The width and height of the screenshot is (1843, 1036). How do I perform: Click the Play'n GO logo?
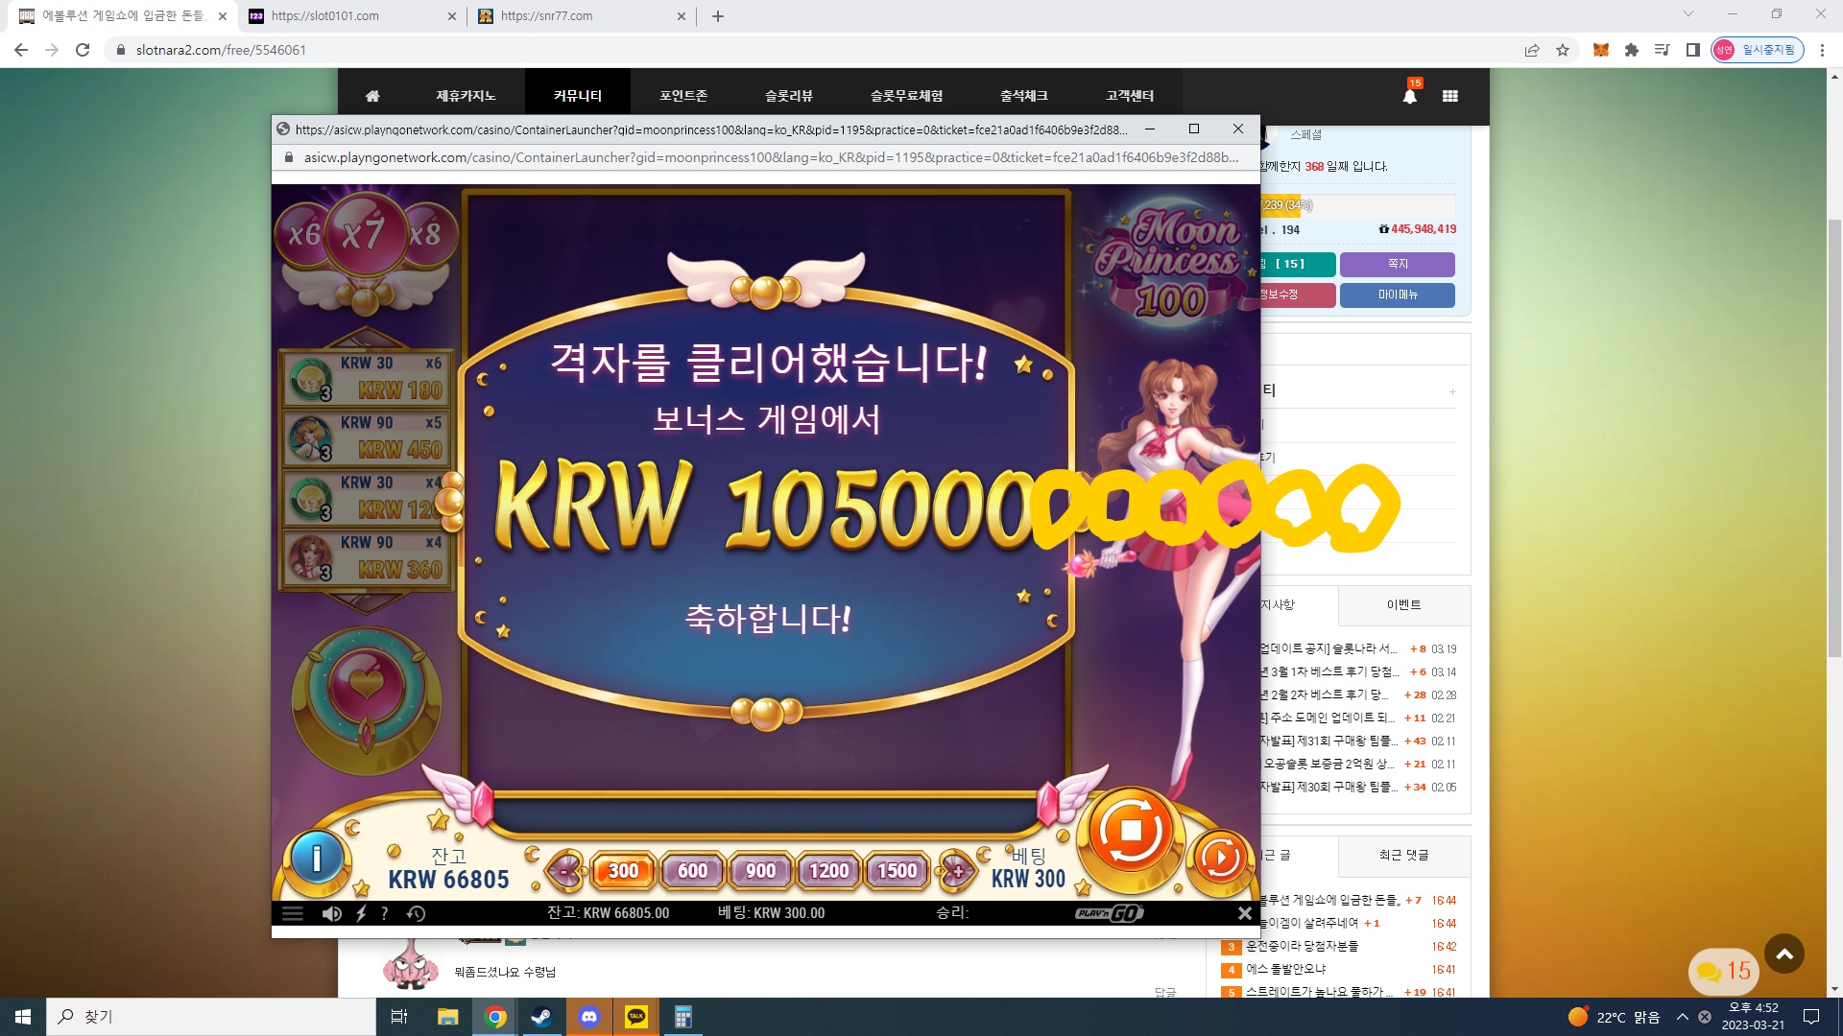(1110, 913)
